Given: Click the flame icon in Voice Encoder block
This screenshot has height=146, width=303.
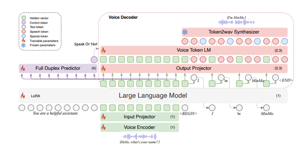Looking at the screenshot, I should 103,127.
